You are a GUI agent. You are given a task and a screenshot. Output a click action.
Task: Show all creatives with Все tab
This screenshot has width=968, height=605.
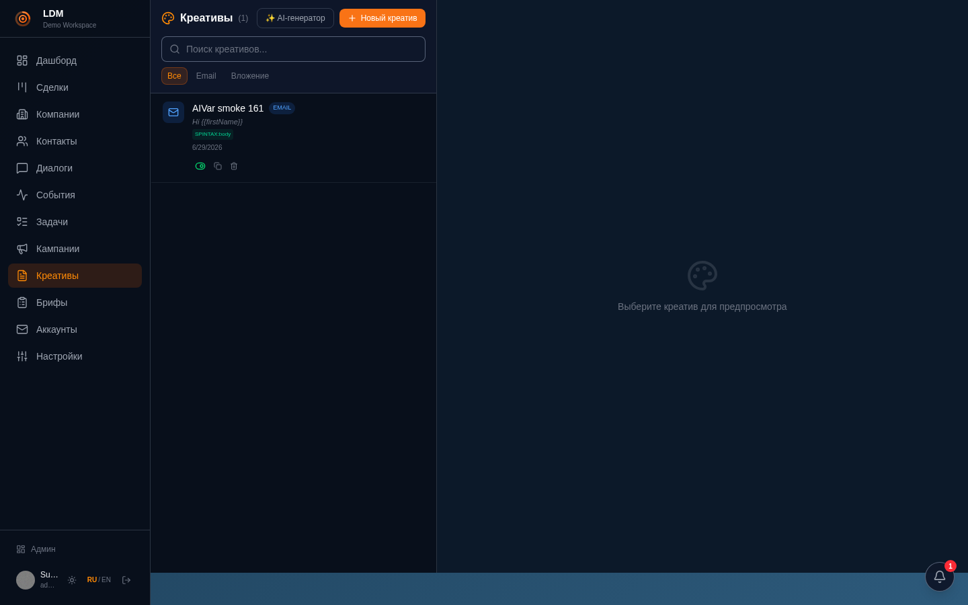pos(174,76)
